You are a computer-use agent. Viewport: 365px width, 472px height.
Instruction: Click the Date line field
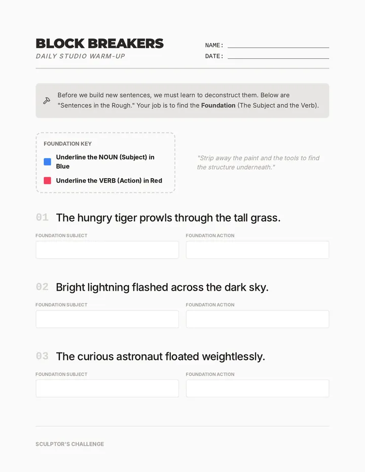[x=278, y=56]
